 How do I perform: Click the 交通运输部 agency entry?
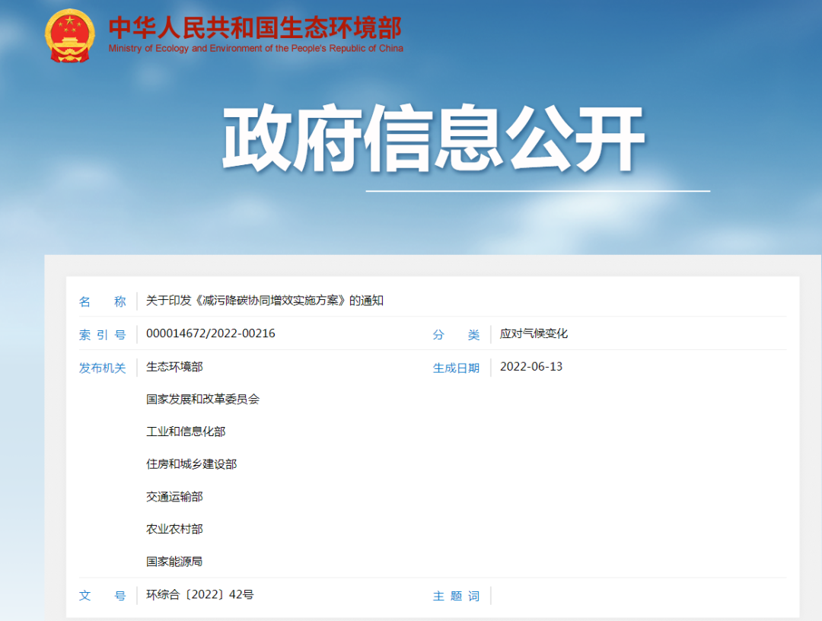click(x=174, y=497)
